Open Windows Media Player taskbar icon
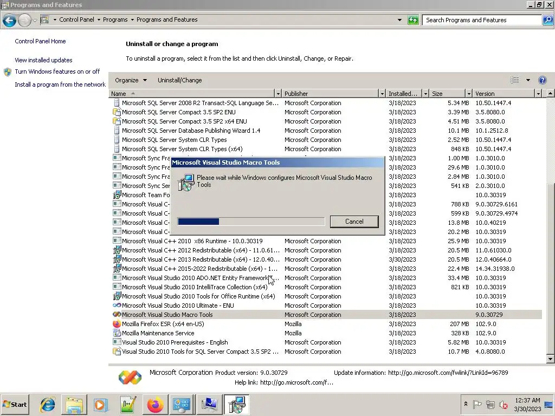 tap(100, 405)
